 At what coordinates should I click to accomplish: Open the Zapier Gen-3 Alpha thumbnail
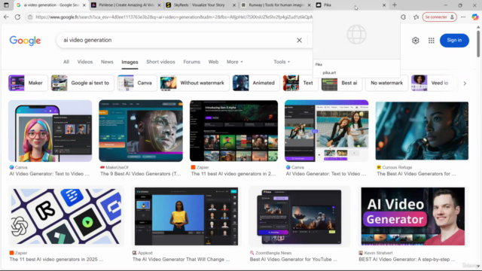233,131
